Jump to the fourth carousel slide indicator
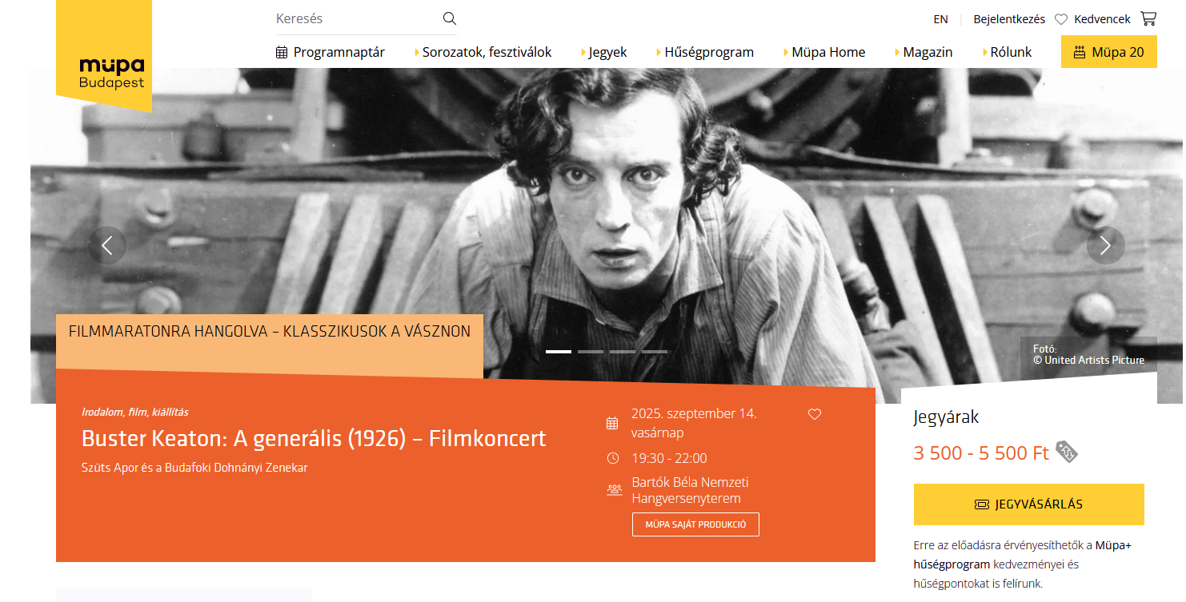 (x=655, y=352)
